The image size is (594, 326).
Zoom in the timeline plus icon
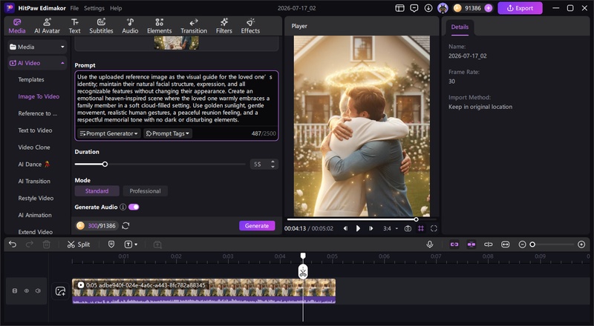tap(581, 245)
